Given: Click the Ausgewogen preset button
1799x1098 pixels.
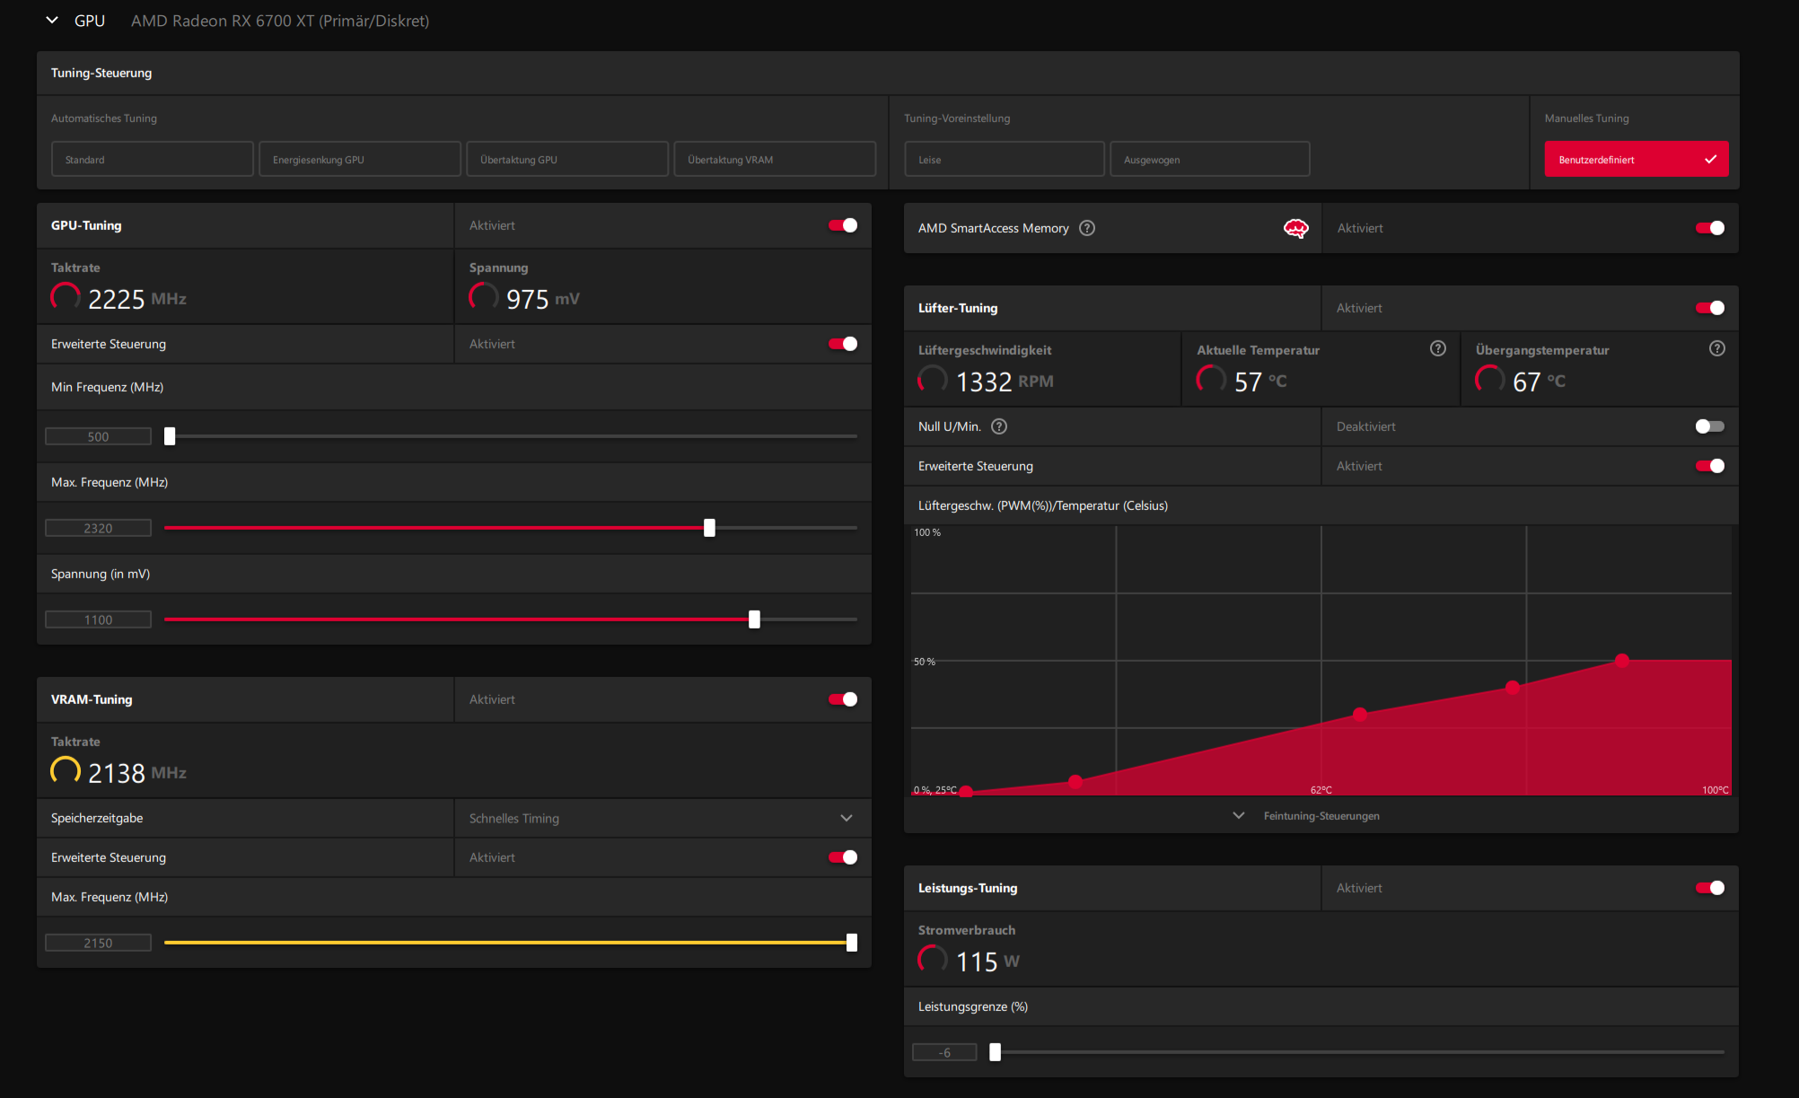Looking at the screenshot, I should click(x=1209, y=160).
